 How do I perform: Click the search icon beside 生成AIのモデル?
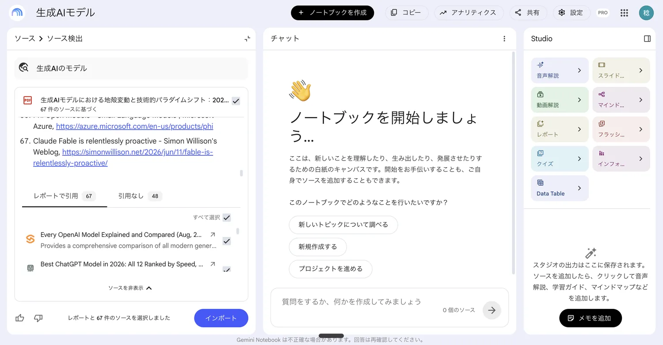(x=24, y=68)
